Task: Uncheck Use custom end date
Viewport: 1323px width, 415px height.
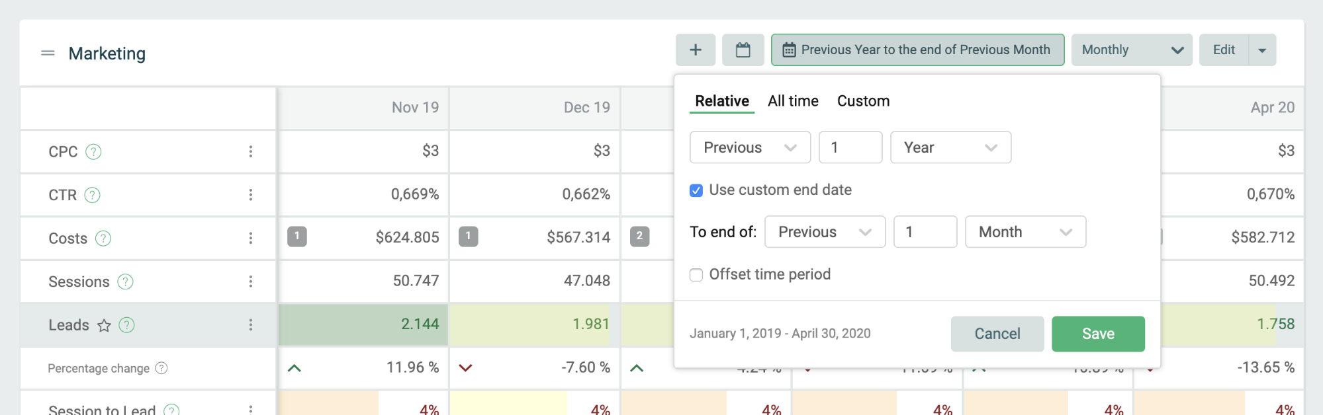Action: tap(696, 190)
